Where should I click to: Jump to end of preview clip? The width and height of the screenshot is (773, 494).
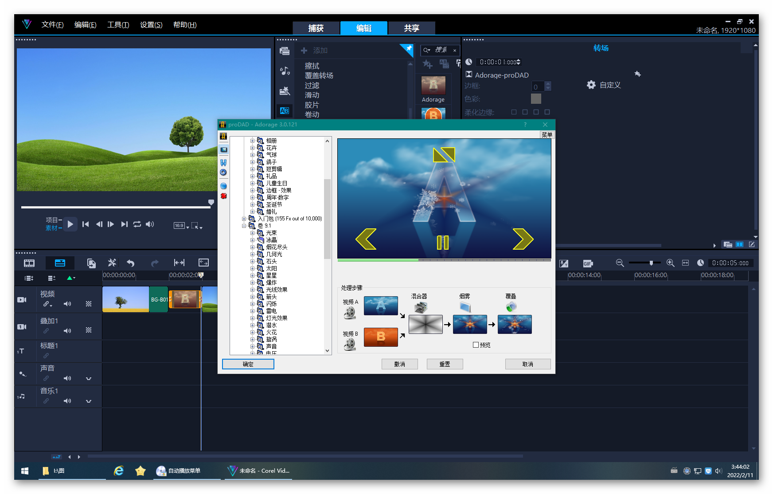pyautogui.click(x=125, y=224)
